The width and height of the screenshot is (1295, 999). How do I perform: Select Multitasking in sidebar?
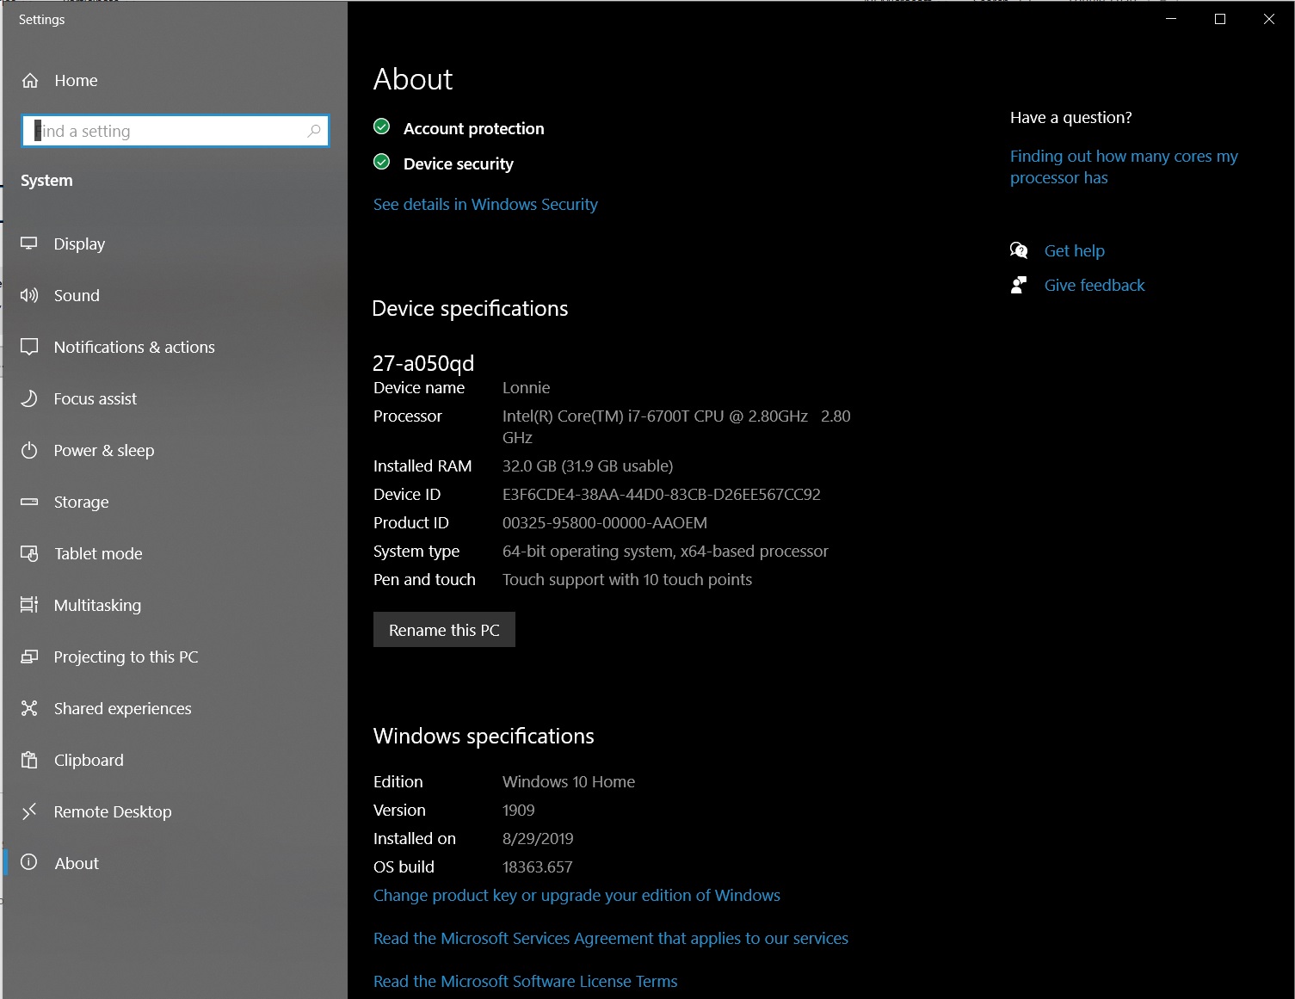[x=97, y=605]
